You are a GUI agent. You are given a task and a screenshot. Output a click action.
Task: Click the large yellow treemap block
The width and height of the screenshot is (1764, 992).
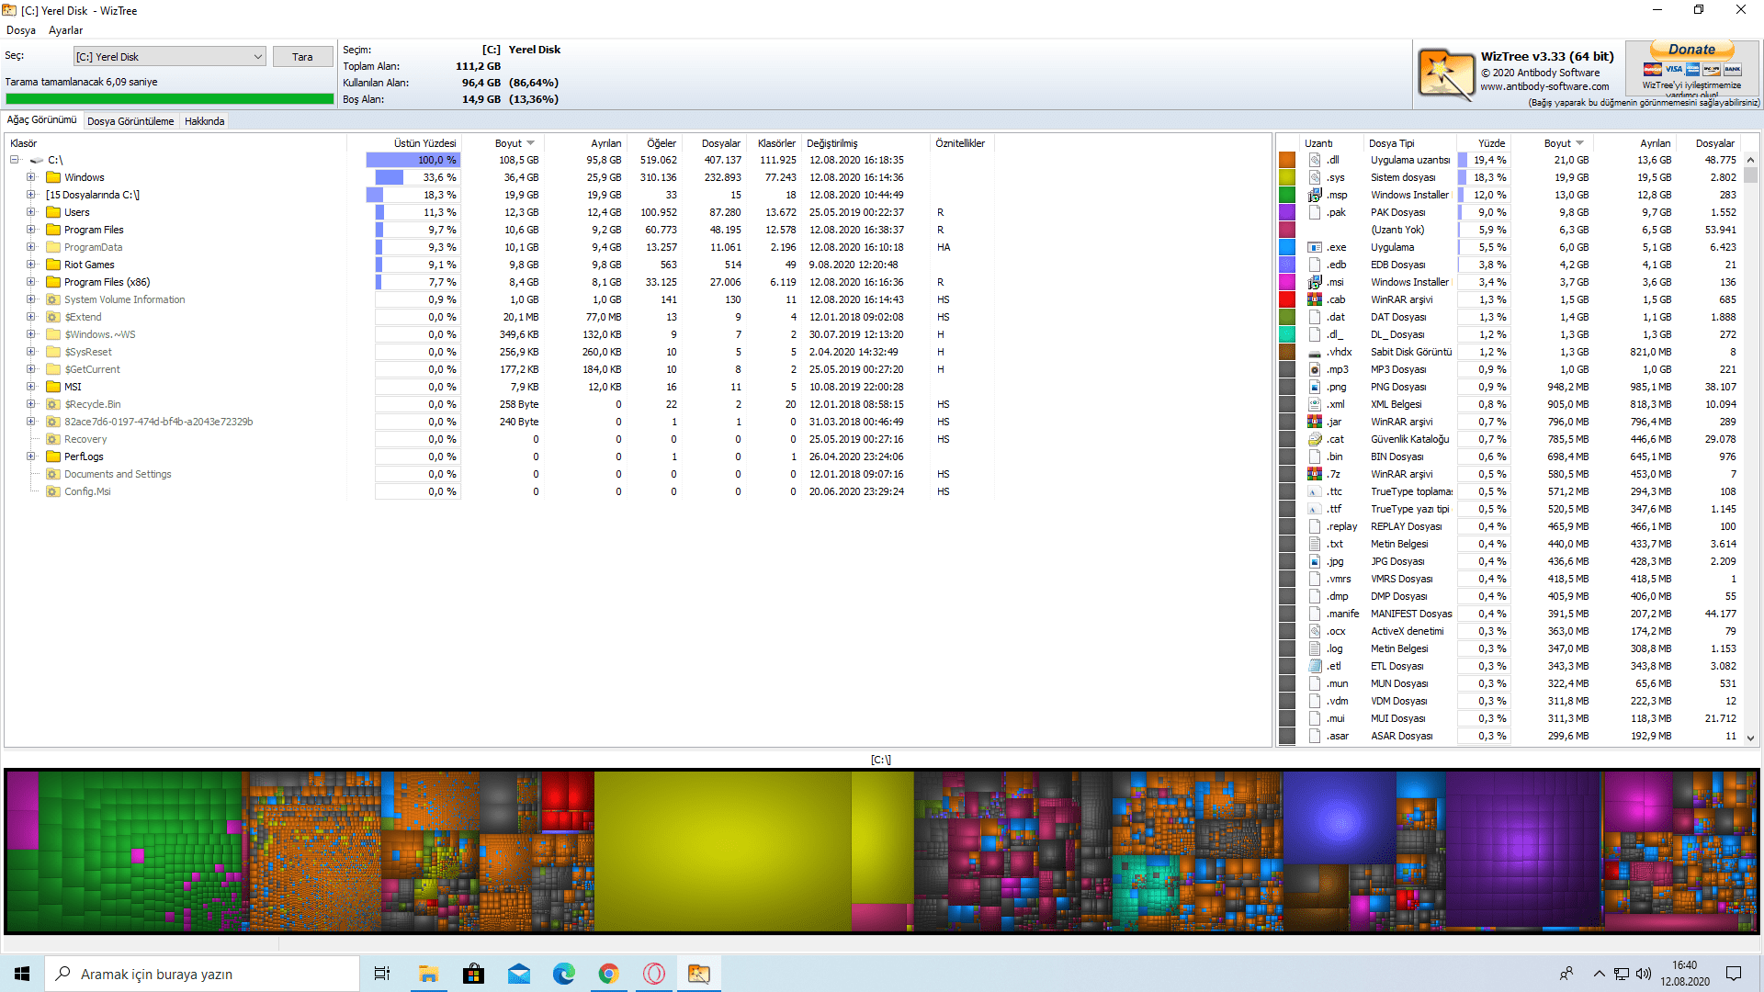(722, 851)
